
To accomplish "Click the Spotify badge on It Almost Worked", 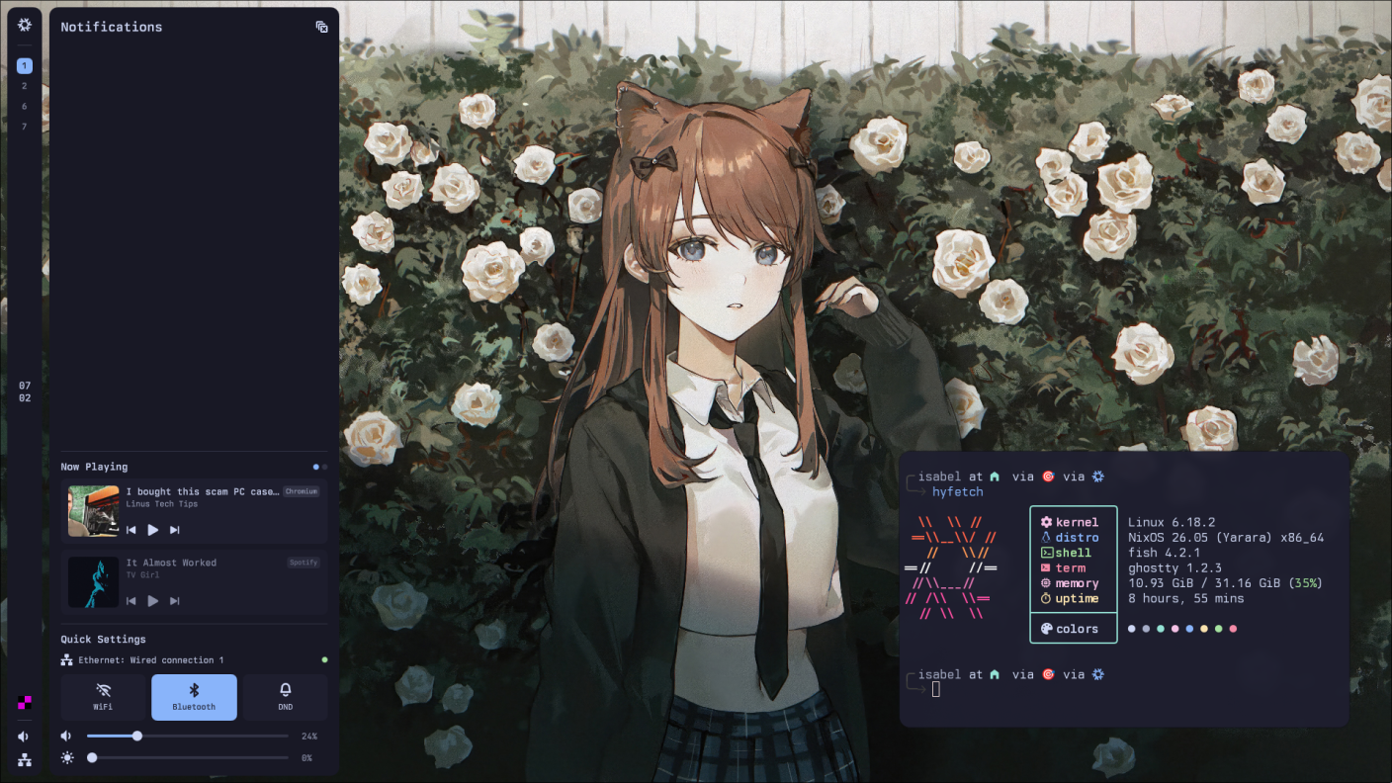I will (303, 562).
